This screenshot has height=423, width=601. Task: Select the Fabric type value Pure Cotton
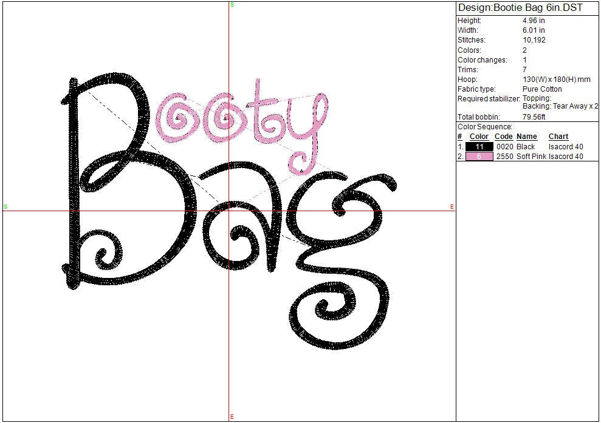[542, 89]
